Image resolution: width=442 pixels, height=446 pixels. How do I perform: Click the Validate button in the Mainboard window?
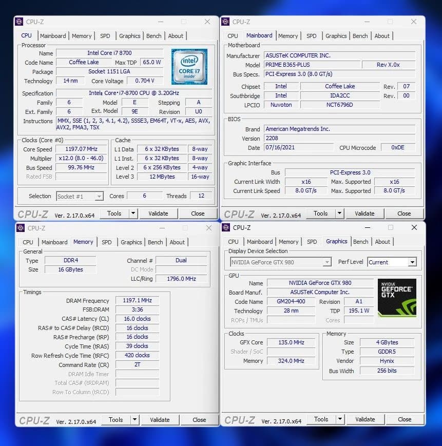[x=365, y=214]
